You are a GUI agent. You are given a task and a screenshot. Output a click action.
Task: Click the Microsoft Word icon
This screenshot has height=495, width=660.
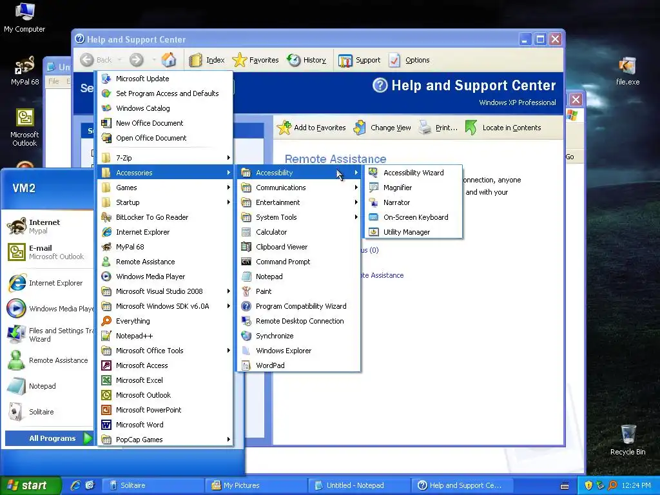pos(106,425)
